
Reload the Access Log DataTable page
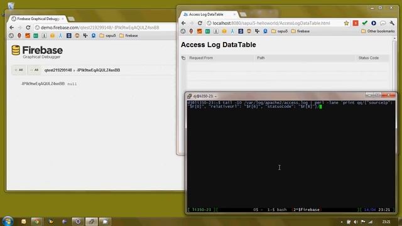(200, 23)
